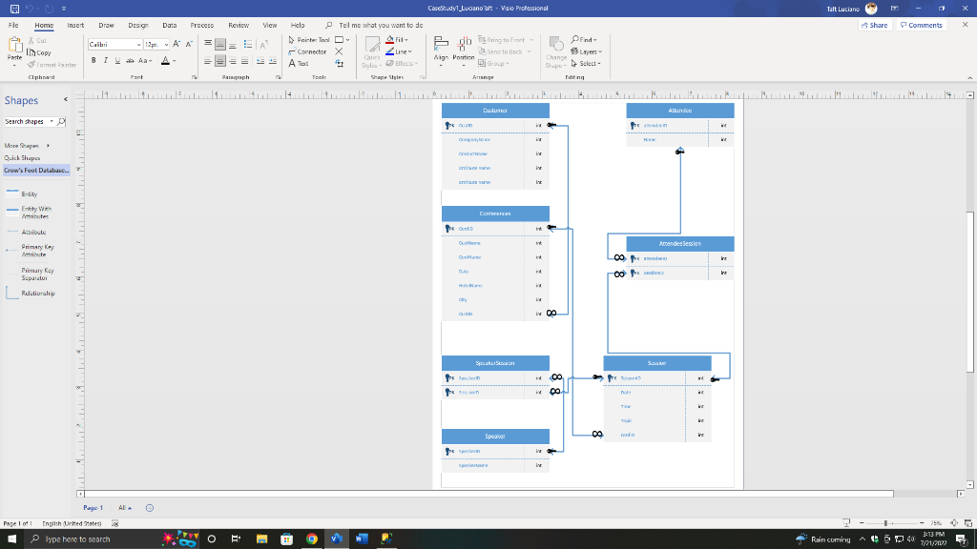This screenshot has height=549, width=977.
Task: Open More Shapes list
Action: point(27,146)
